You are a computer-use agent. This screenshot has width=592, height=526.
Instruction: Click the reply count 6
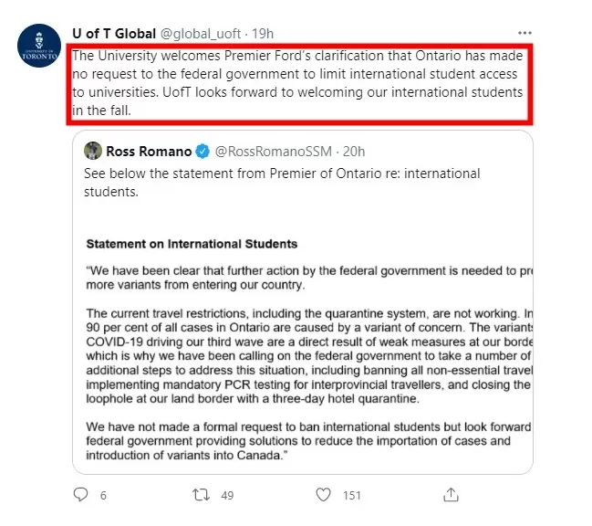click(103, 495)
